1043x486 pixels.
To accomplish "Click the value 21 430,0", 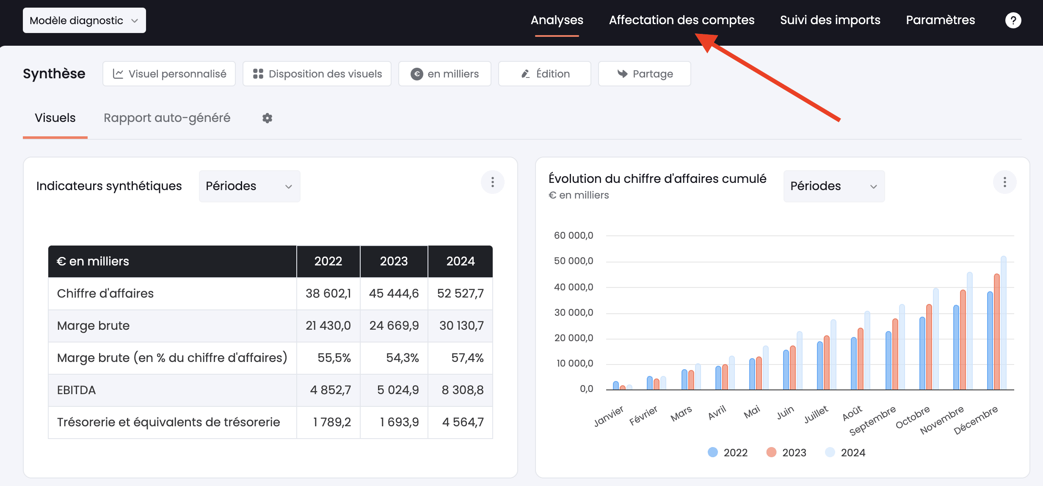I will pos(328,326).
